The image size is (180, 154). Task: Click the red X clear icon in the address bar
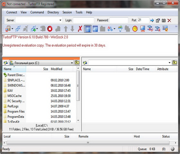pyautogui.click(x=169, y=21)
